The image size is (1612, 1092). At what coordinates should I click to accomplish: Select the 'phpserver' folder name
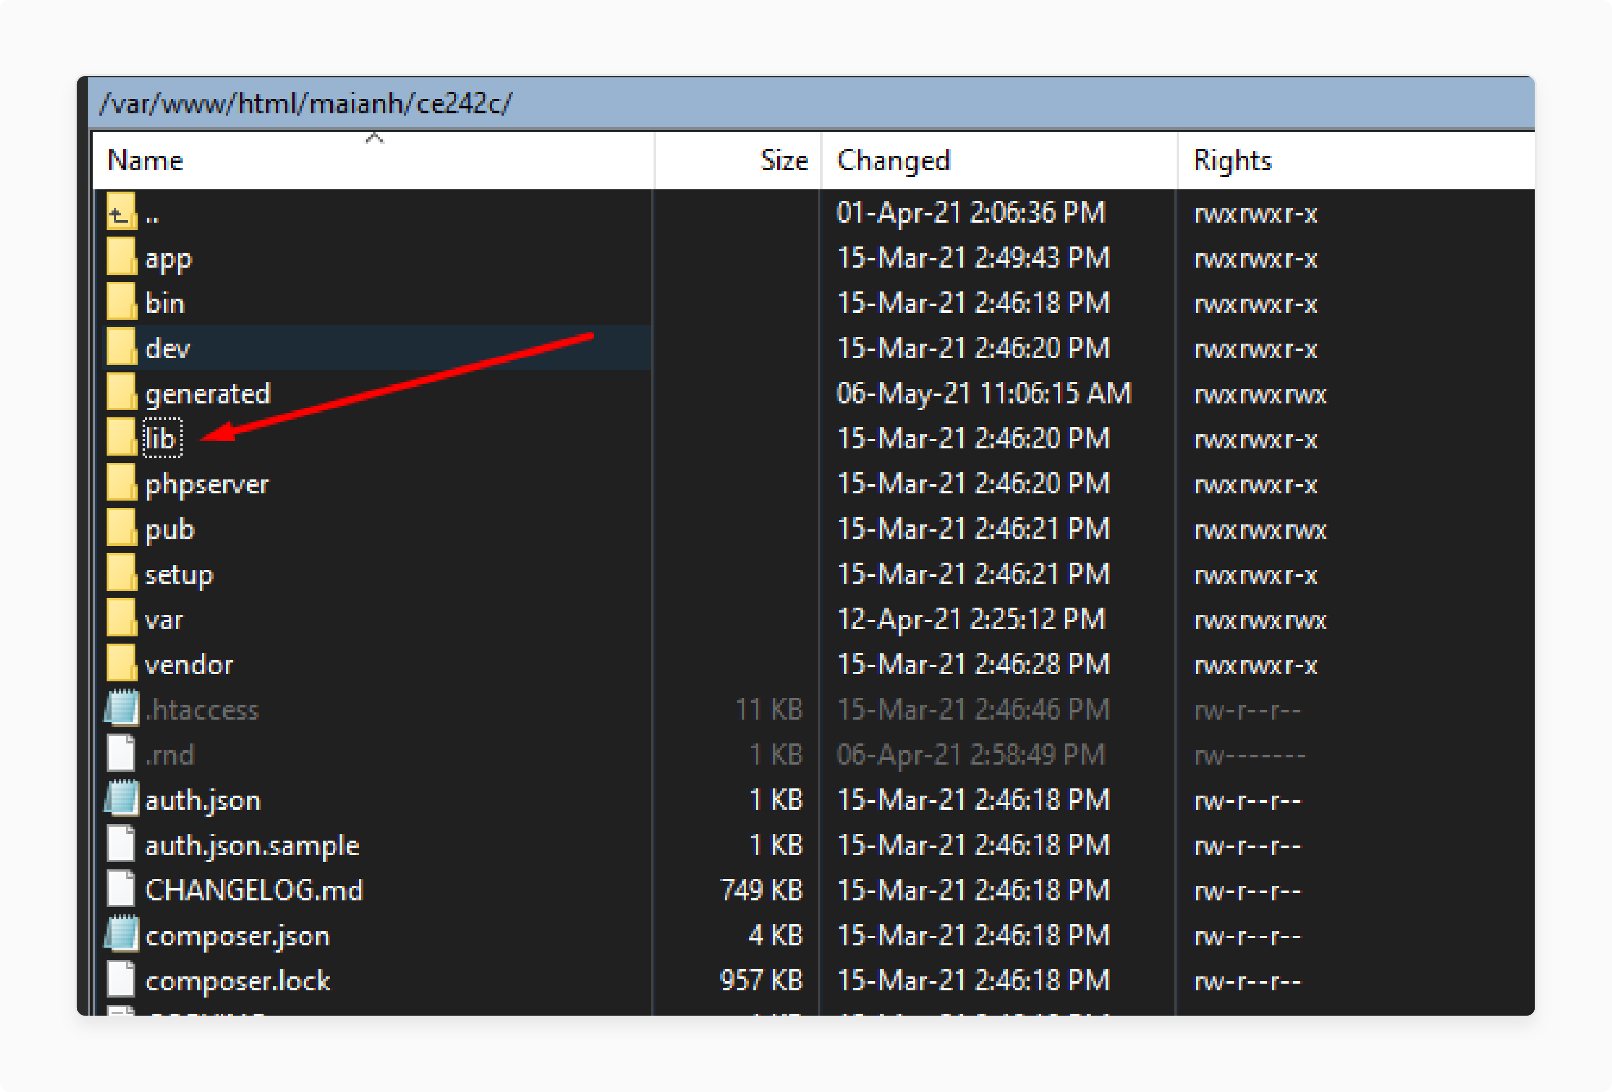[207, 485]
